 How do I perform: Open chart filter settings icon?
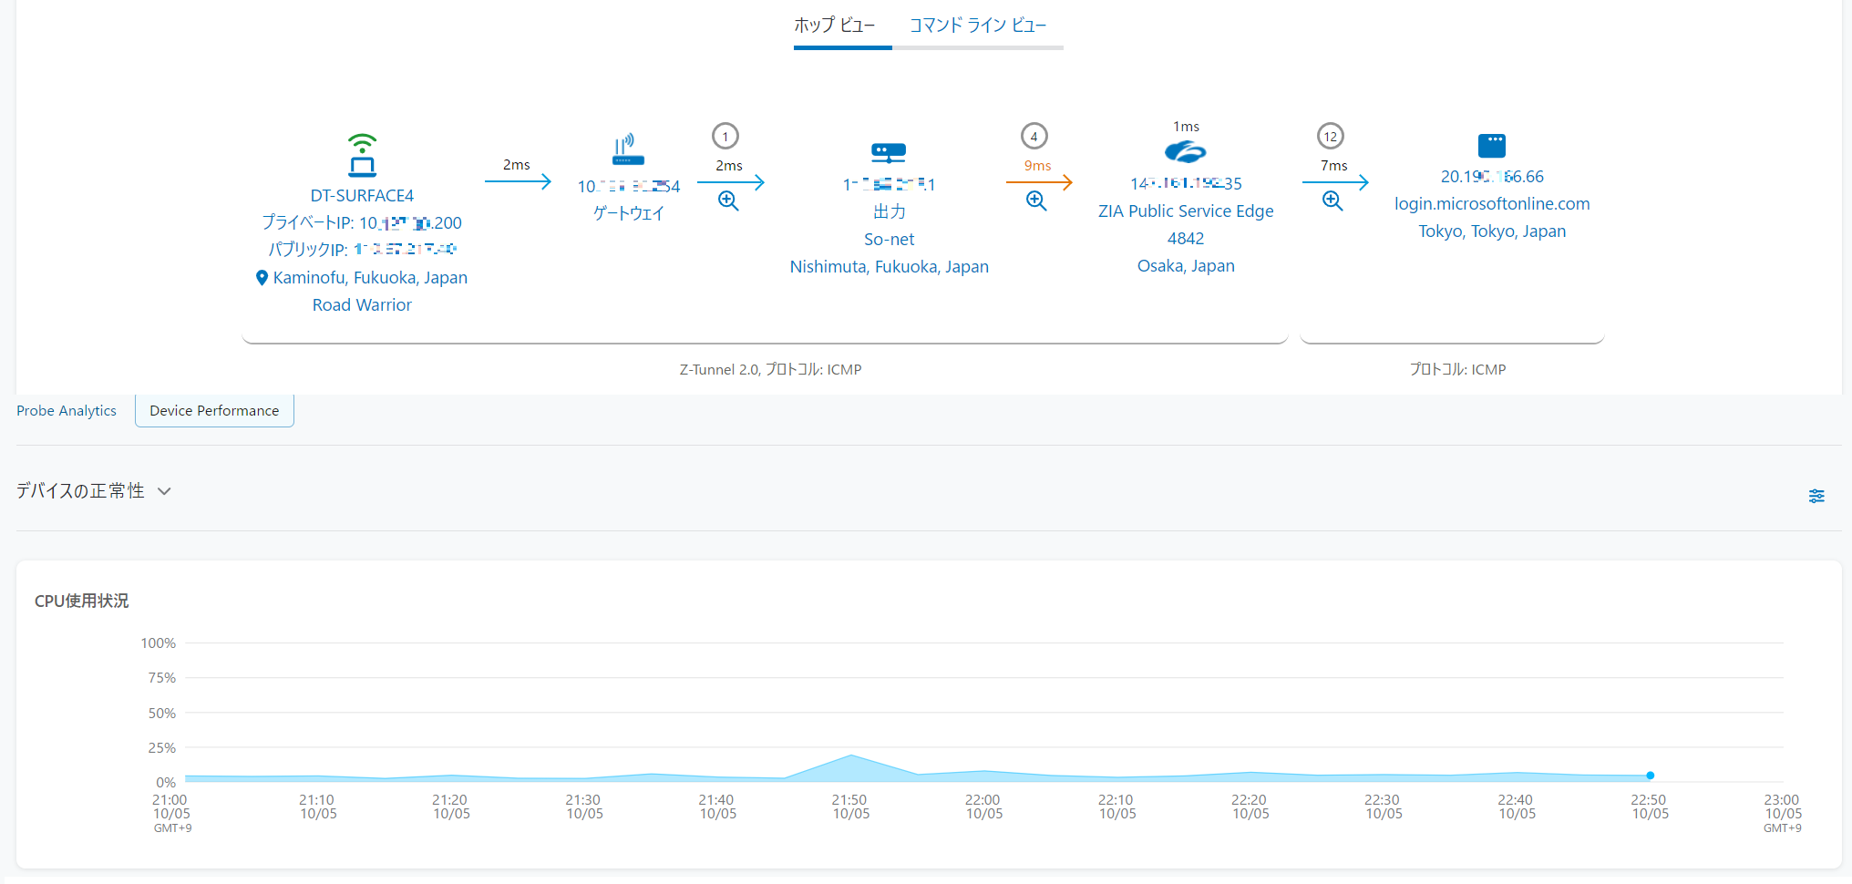click(x=1816, y=496)
